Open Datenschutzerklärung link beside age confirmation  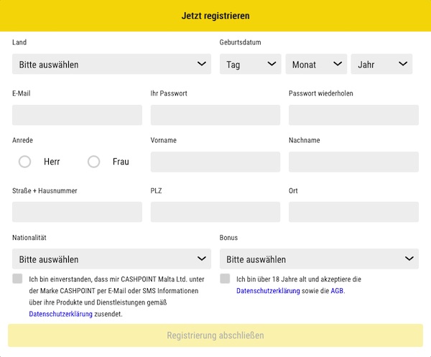click(x=268, y=291)
